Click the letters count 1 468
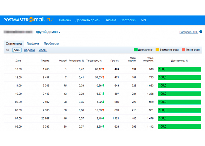This screenshot has width=205, height=146. click(x=46, y=69)
